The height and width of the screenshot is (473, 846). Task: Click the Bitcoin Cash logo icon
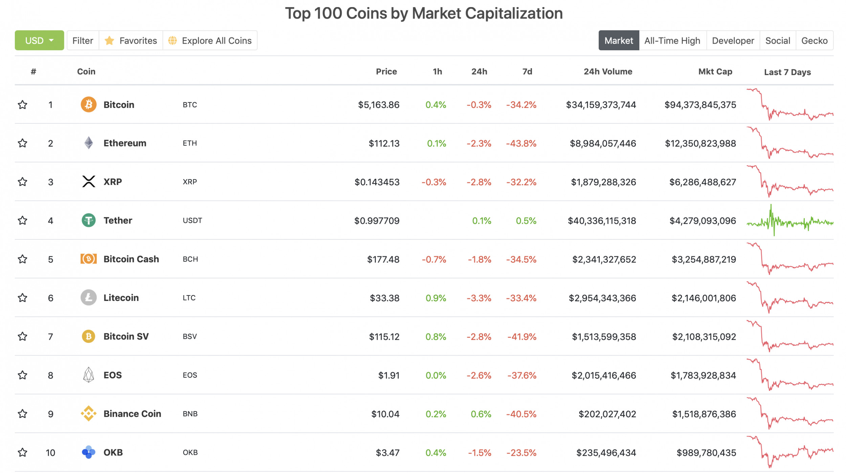tap(88, 259)
